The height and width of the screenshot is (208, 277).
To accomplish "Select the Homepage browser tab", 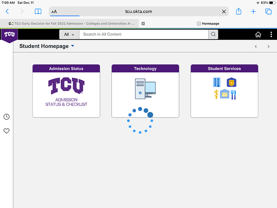I will tap(208, 23).
